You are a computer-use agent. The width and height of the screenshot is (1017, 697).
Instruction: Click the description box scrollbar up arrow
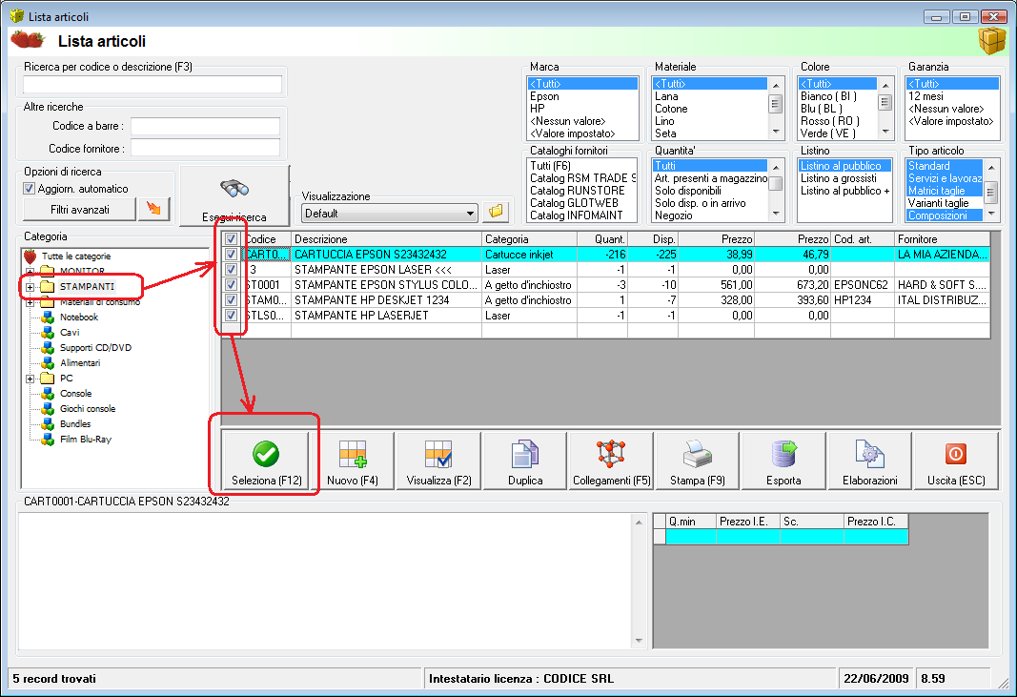click(x=639, y=522)
